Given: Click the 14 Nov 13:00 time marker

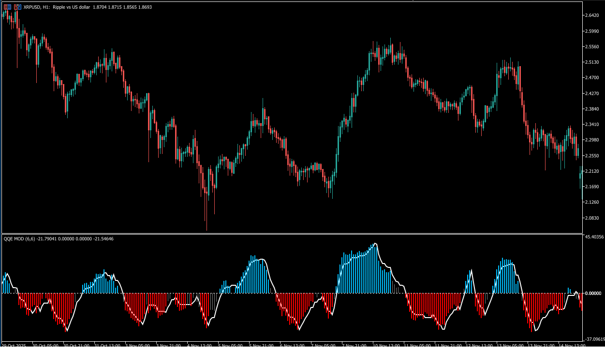Looking at the screenshot, I should click(571, 346).
